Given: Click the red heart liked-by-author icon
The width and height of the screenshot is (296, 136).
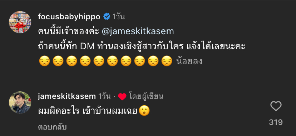Looking at the screenshot, I should pos(122,97).
